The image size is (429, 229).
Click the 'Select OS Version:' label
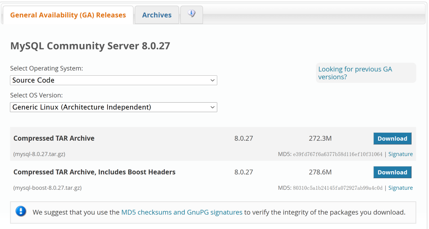point(37,95)
